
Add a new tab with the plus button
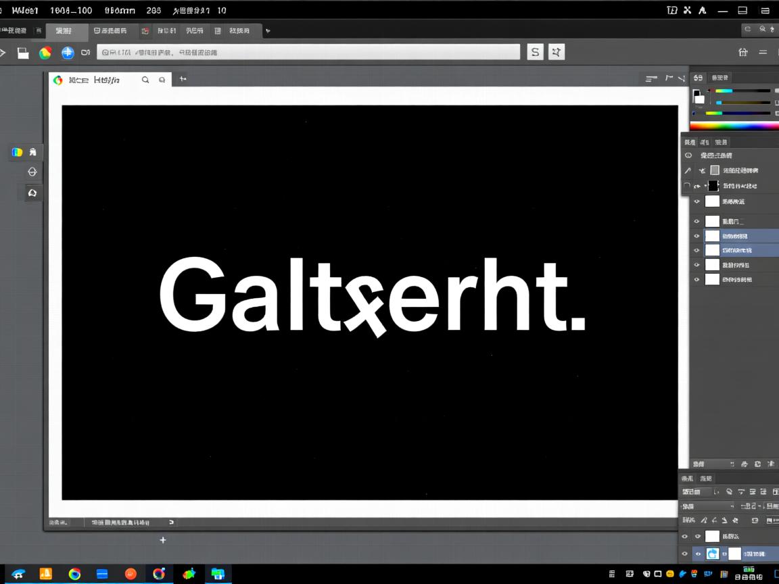(x=183, y=79)
